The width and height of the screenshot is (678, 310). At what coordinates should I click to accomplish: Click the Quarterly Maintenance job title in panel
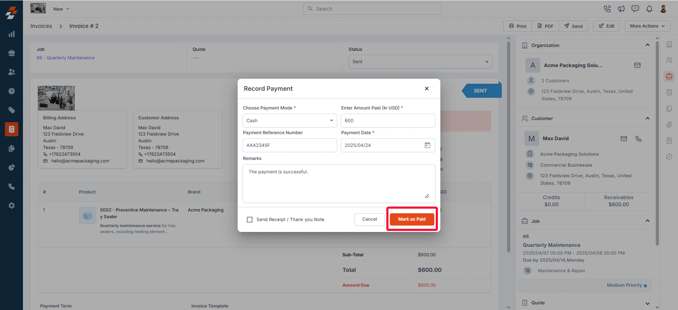pos(552,245)
